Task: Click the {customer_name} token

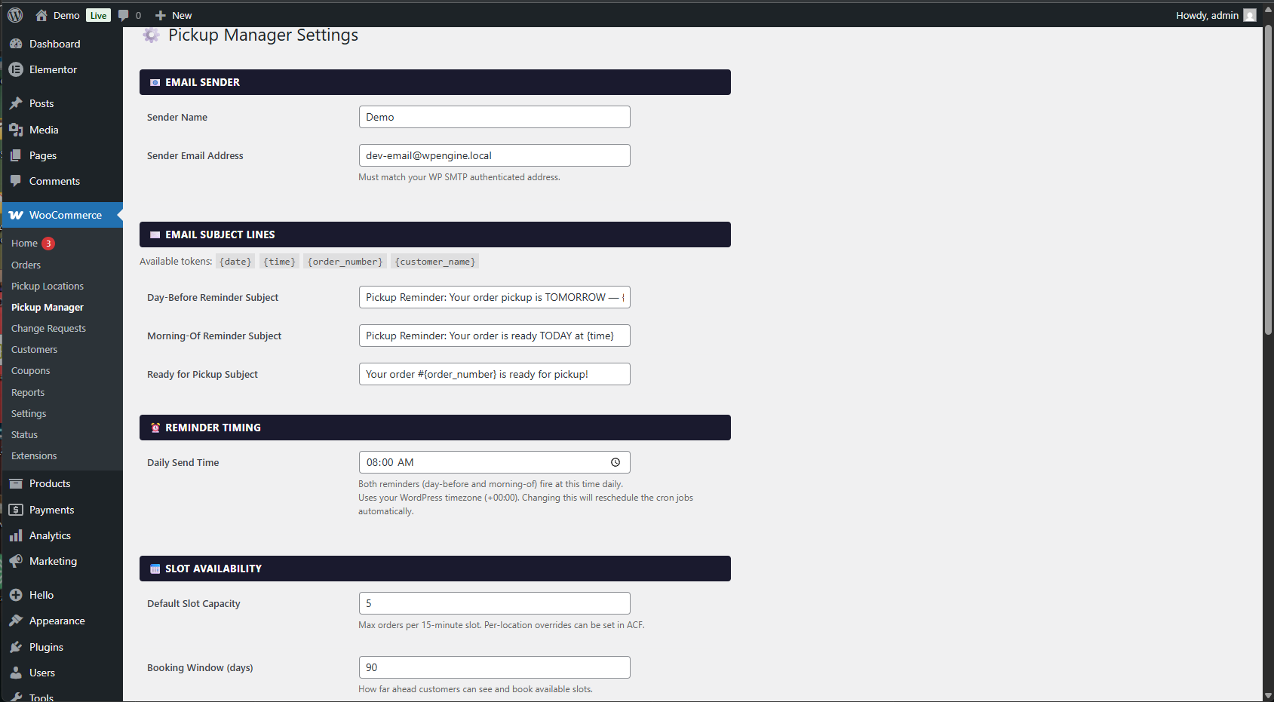Action: 435,262
